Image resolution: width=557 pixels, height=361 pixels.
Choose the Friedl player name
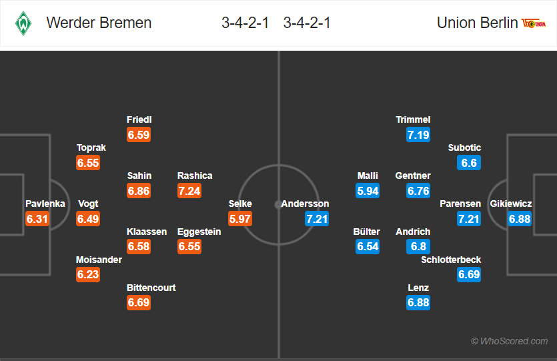139,119
